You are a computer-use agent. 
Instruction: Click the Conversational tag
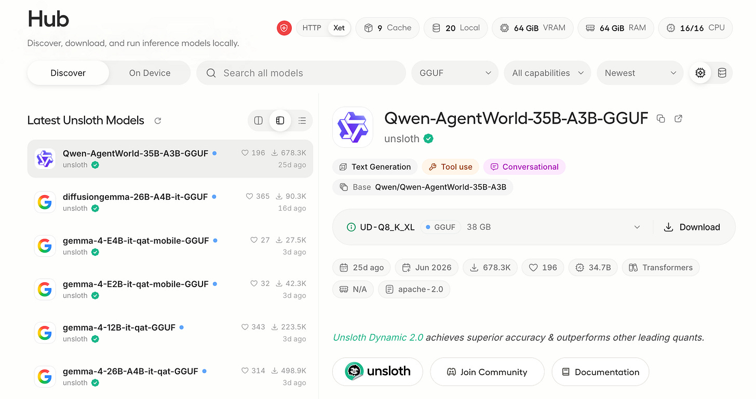coord(524,167)
